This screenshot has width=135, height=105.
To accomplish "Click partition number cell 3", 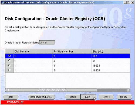I will tap(72, 61).
